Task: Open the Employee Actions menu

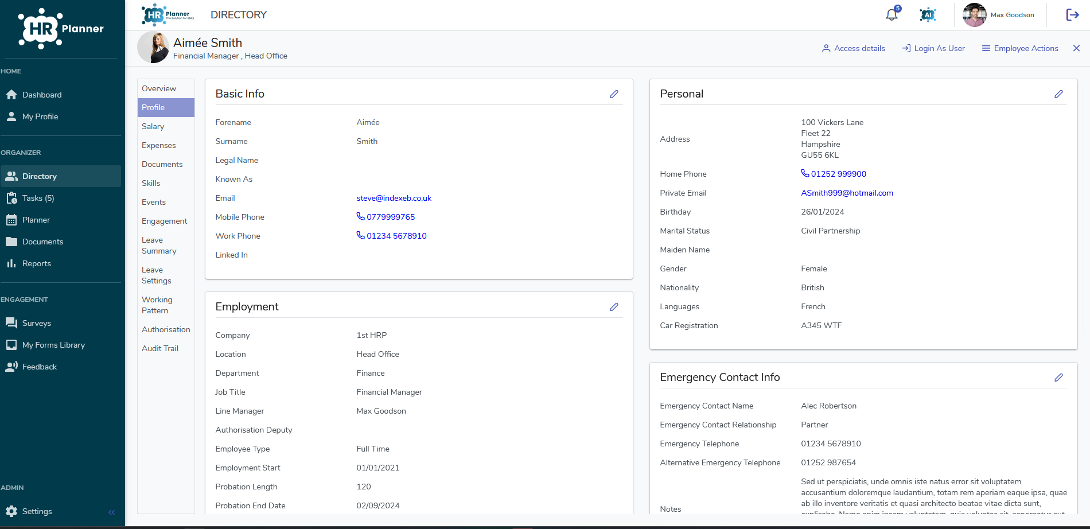Action: (1020, 48)
